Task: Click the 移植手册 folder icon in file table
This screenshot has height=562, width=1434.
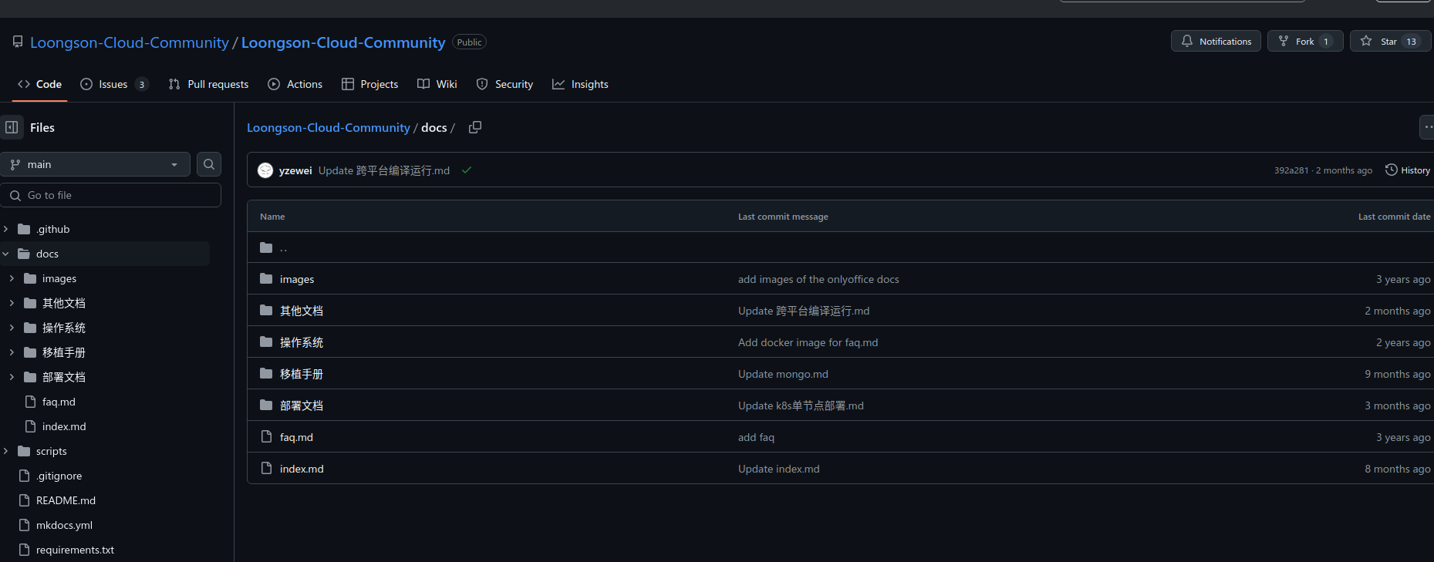Action: click(x=266, y=374)
